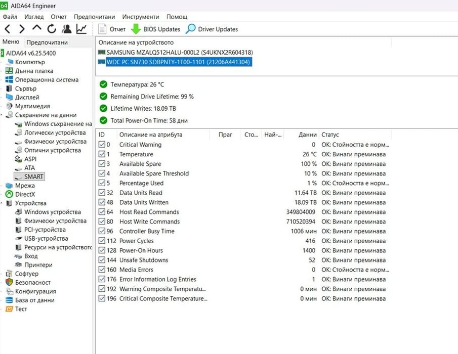Go back with the left arrow toolbar icon
458x354 pixels.
pos(8,29)
